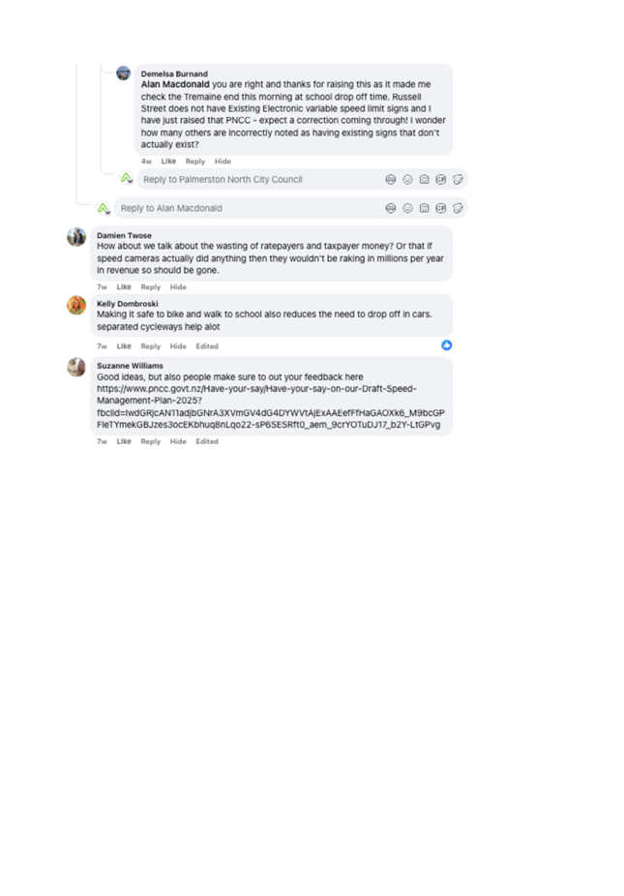Add sticker in Alan Macdonald reply box
Viewport: 624px width, 896px height.
coord(458,208)
